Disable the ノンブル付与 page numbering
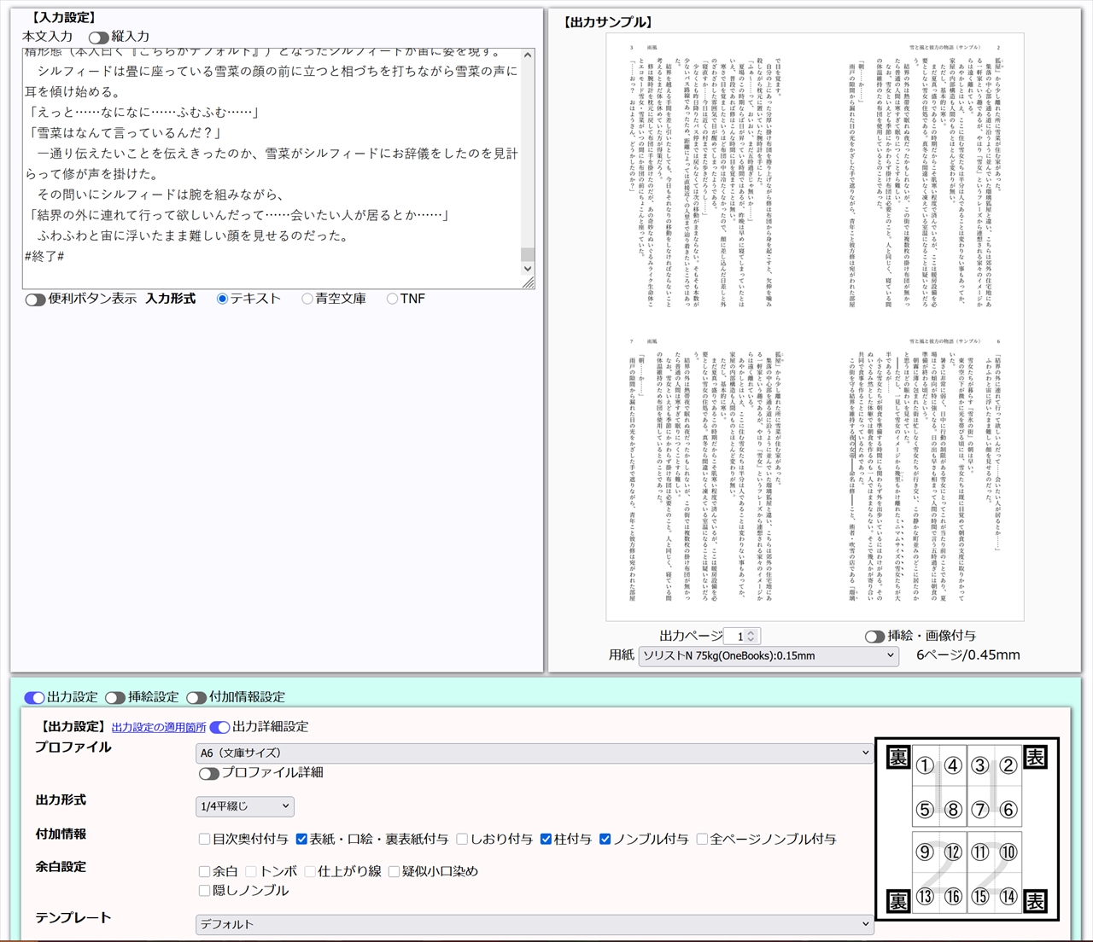The width and height of the screenshot is (1093, 942). click(605, 839)
